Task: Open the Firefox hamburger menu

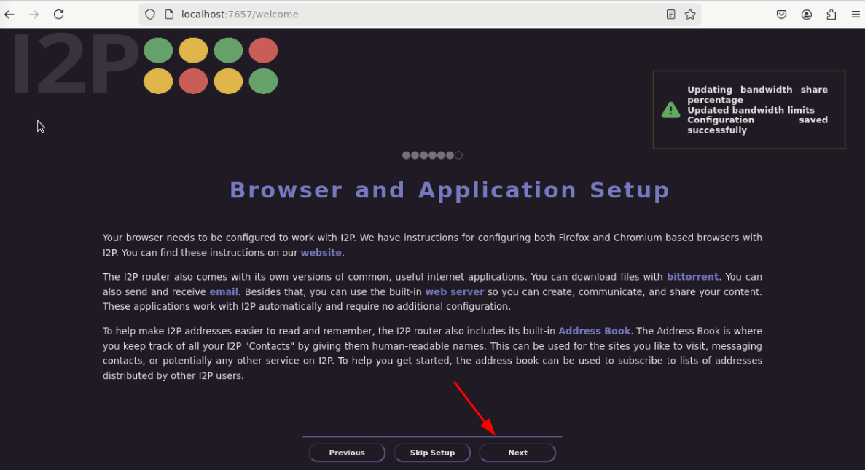Action: [856, 15]
